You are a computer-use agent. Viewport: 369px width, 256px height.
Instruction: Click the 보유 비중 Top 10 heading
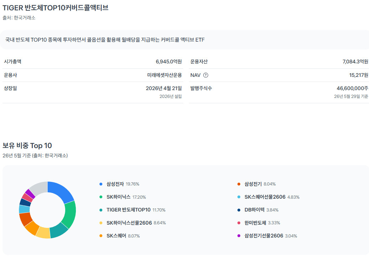[x=27, y=146]
